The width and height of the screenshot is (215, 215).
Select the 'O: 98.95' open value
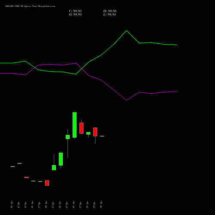click(x=75, y=15)
